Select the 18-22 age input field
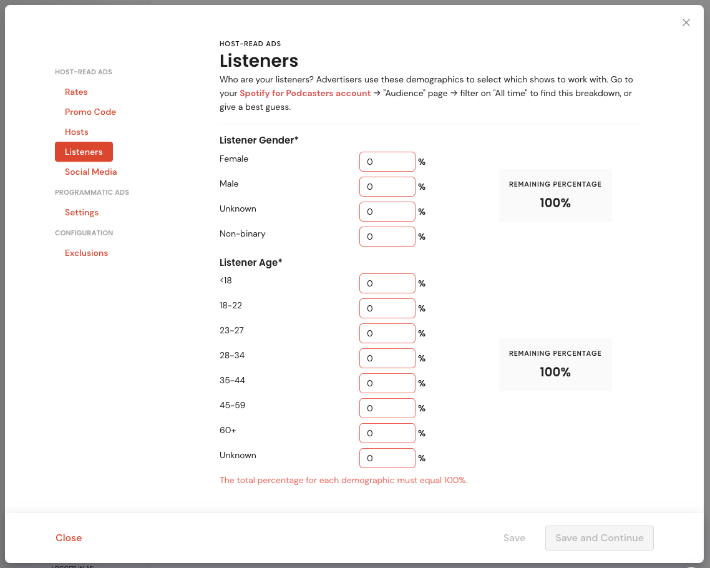The height and width of the screenshot is (568, 710). point(387,308)
